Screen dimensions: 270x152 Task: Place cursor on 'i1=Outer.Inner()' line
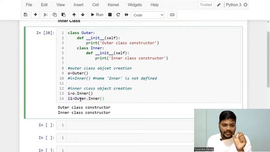[x=86, y=98]
